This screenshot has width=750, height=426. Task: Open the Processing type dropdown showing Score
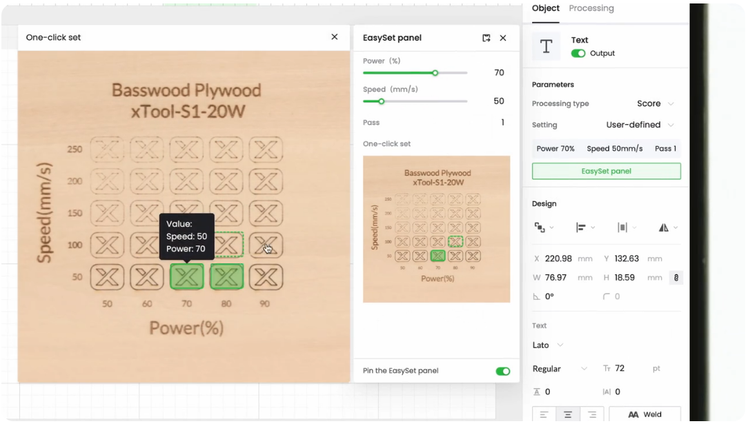(655, 103)
